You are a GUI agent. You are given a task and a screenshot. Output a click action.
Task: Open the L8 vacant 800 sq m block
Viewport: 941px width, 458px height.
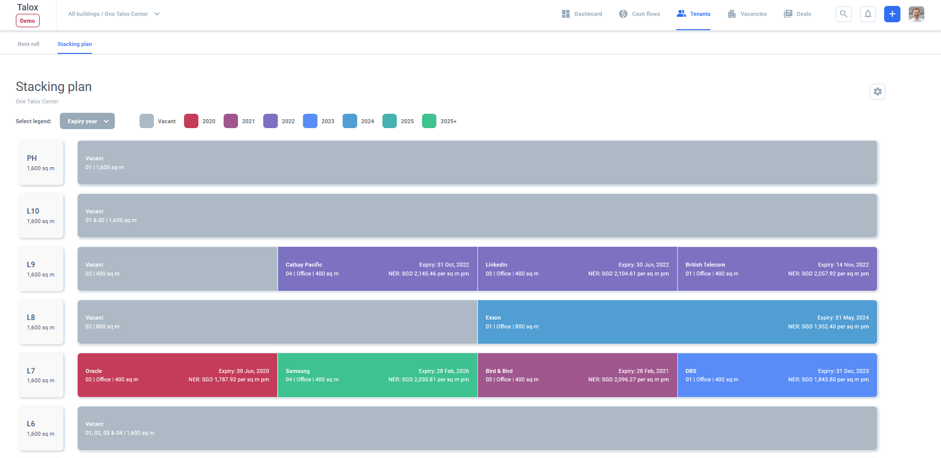click(x=278, y=322)
